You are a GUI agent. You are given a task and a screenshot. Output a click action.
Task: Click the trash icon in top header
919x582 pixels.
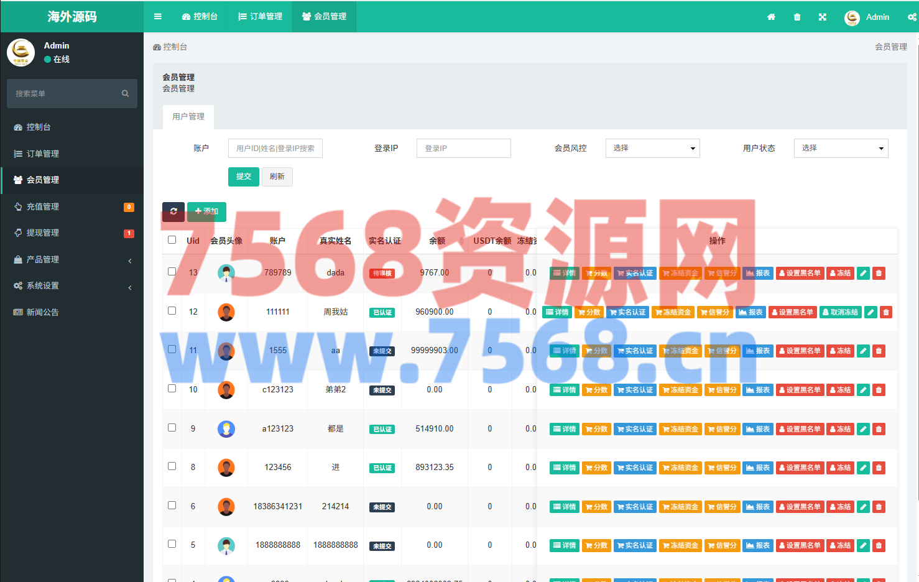(797, 17)
